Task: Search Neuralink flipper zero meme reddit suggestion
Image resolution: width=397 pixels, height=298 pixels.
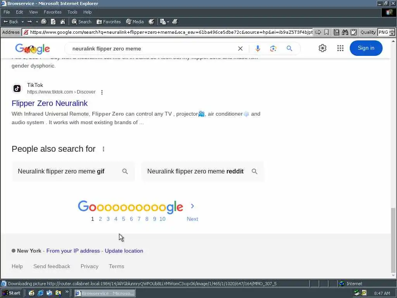Action: [203, 171]
